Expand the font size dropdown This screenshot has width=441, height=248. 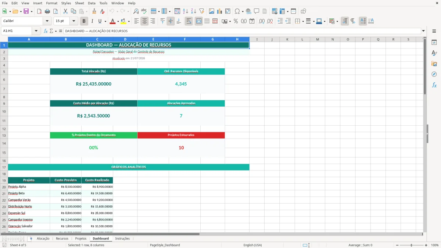(74, 21)
